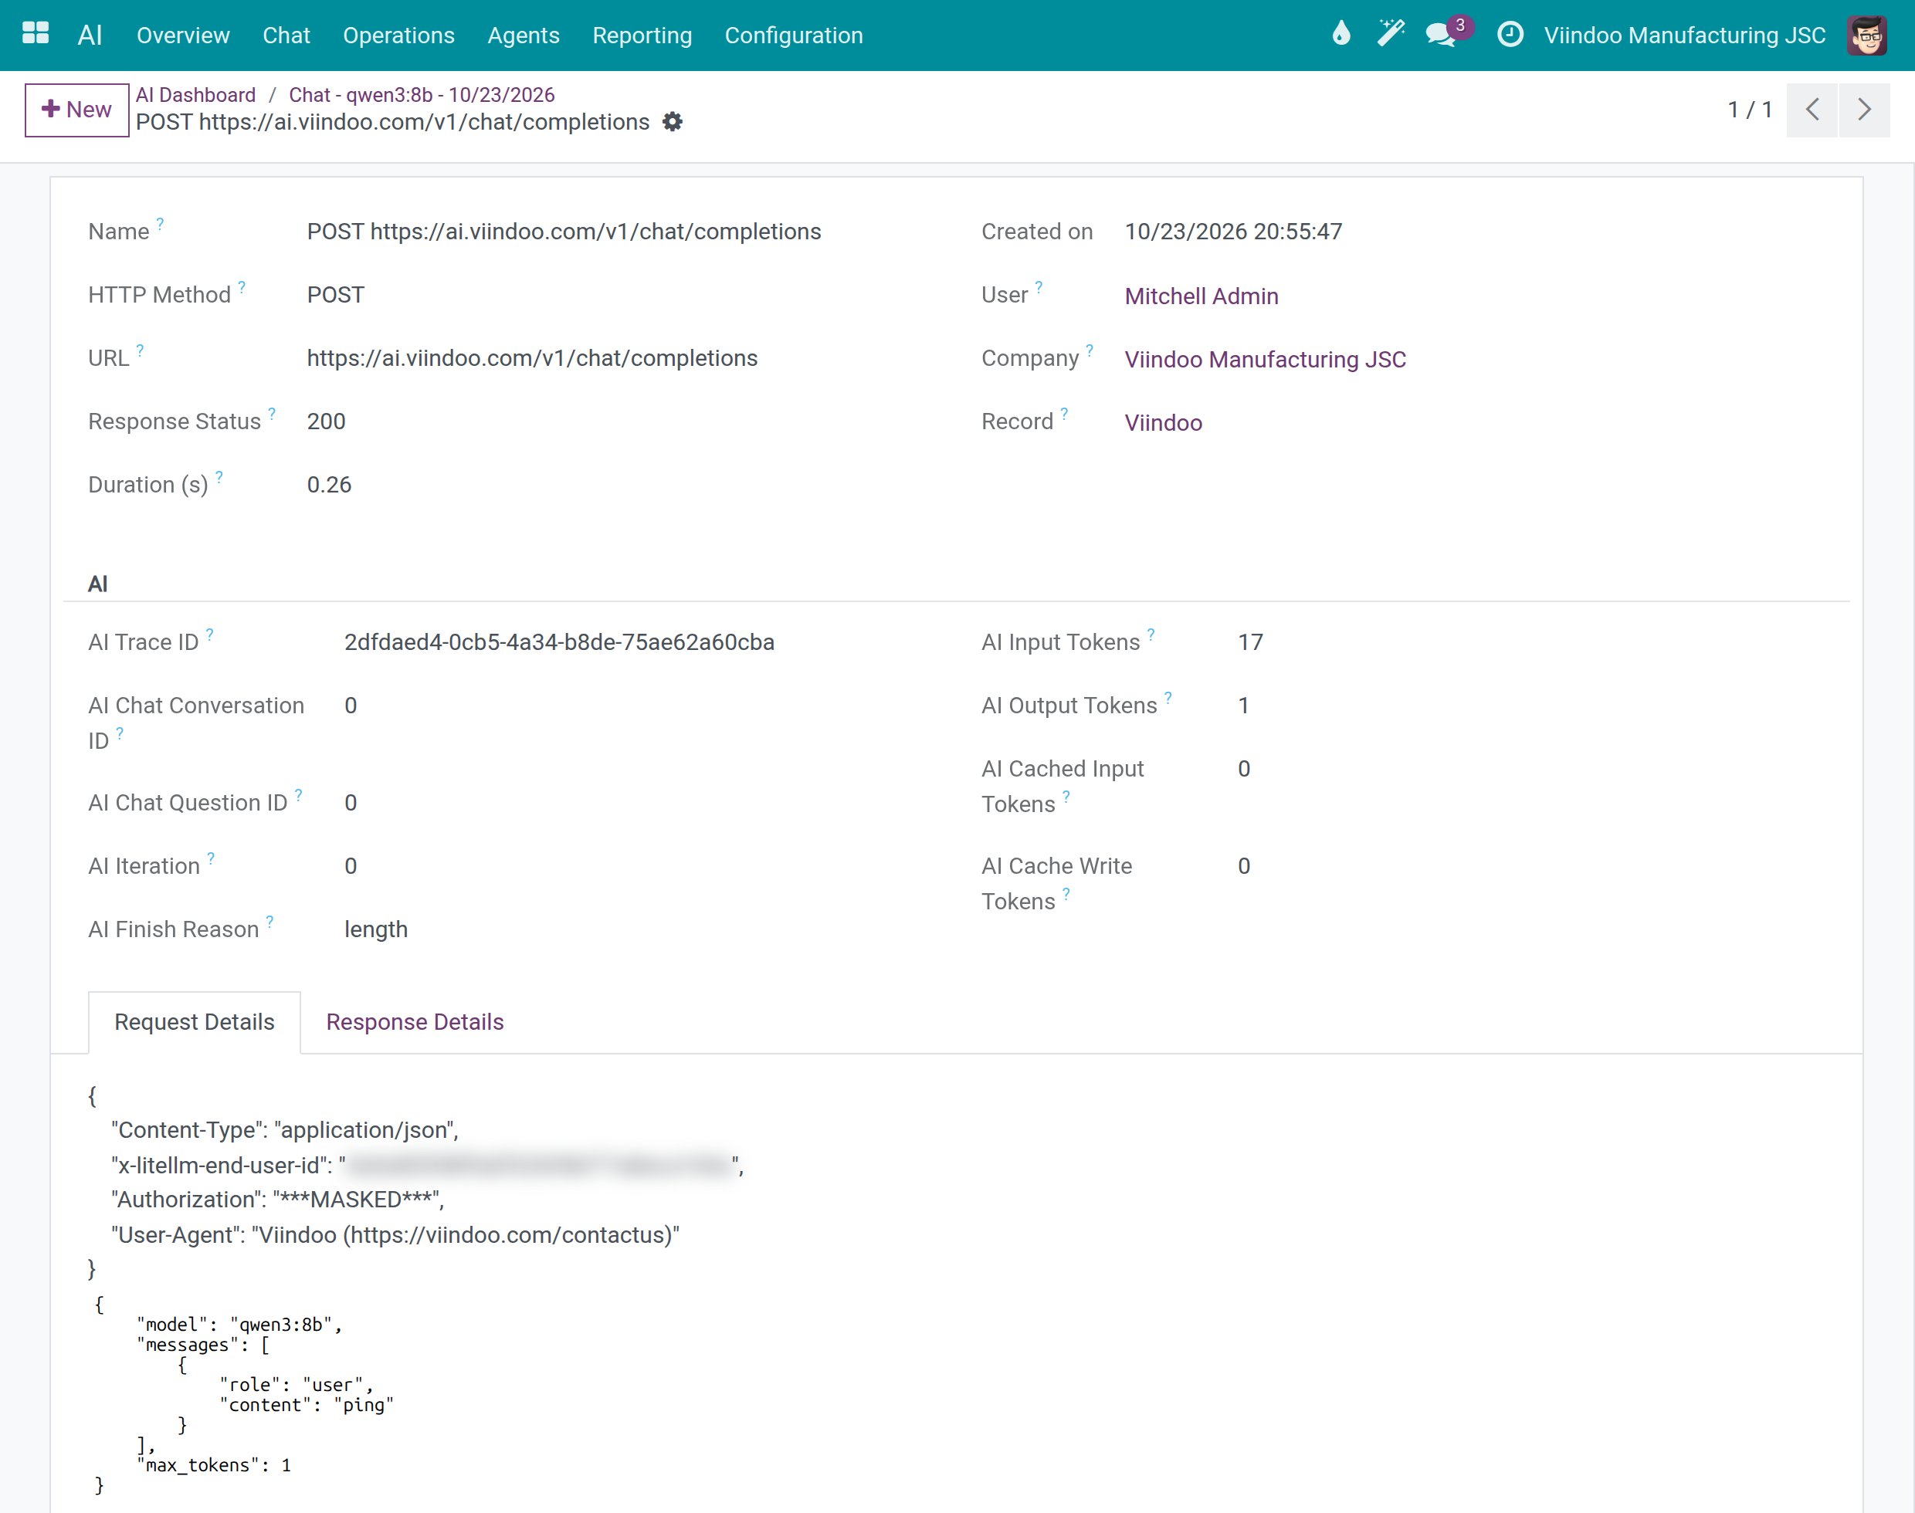This screenshot has height=1513, width=1915.
Task: Click the HTTP Method value POST
Action: click(x=335, y=295)
